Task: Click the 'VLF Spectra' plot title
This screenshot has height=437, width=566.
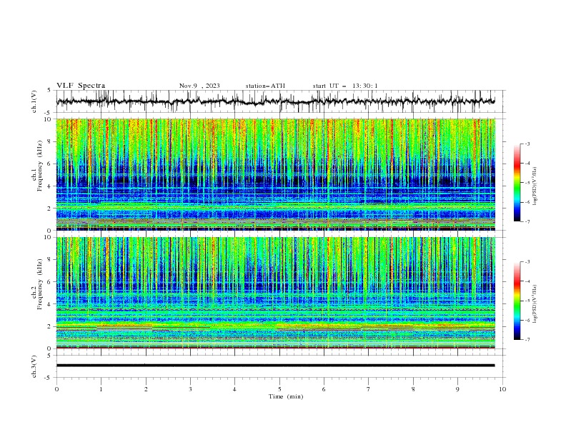Action: tap(81, 86)
